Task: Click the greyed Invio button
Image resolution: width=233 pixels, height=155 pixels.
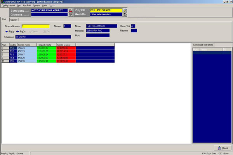Action: [34, 32]
